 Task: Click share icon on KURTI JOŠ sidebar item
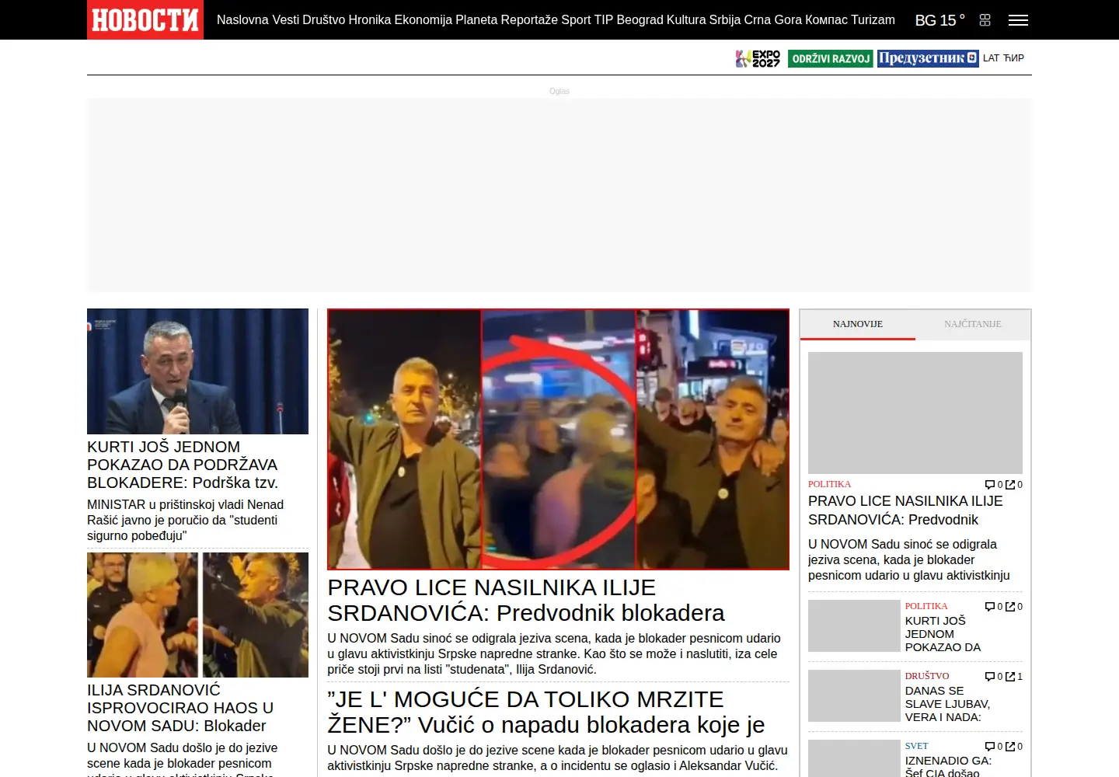pyautogui.click(x=1010, y=607)
